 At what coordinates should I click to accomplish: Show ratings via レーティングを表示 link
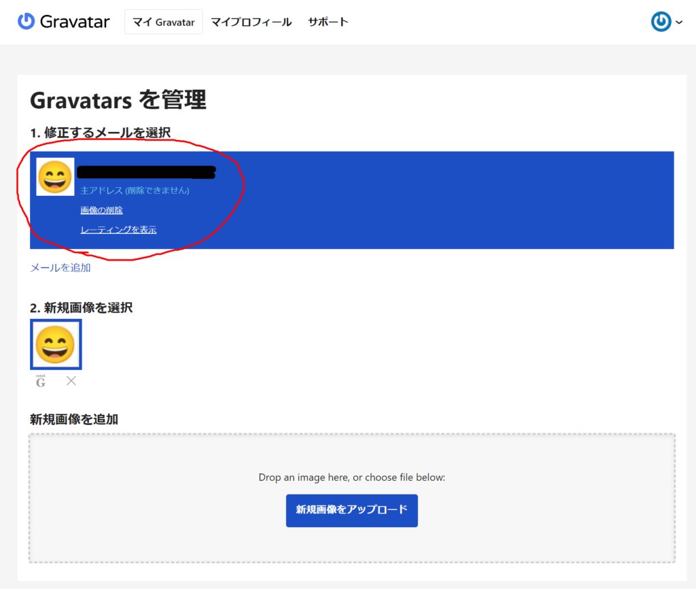tap(118, 230)
